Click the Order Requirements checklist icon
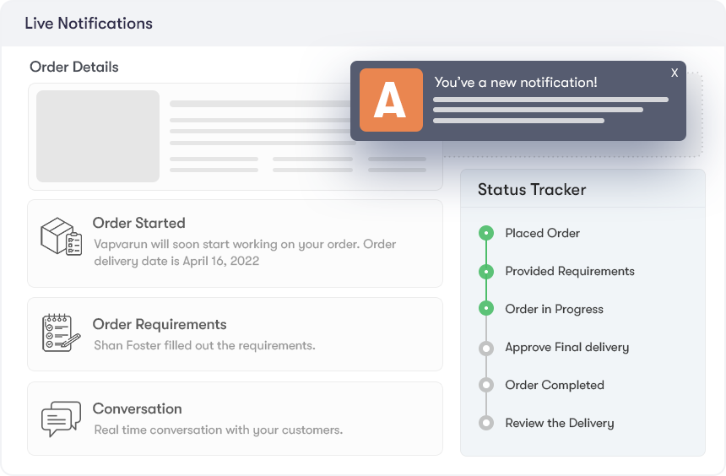 click(61, 333)
